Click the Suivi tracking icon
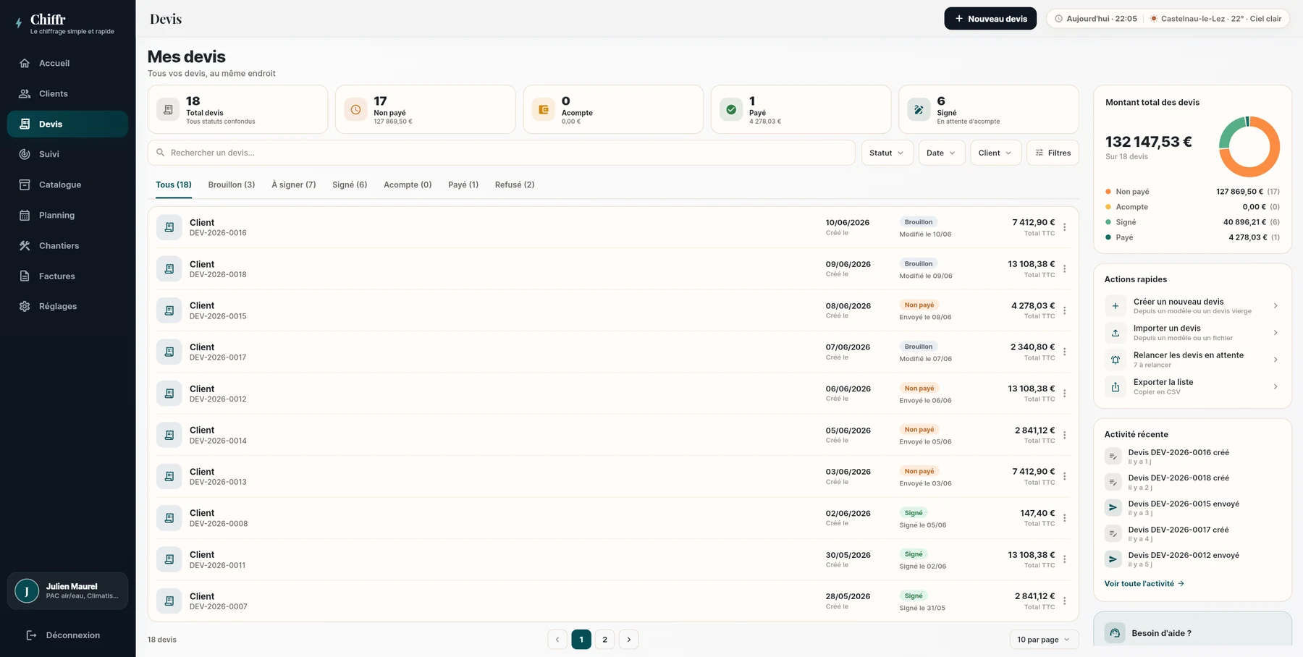 (x=25, y=154)
